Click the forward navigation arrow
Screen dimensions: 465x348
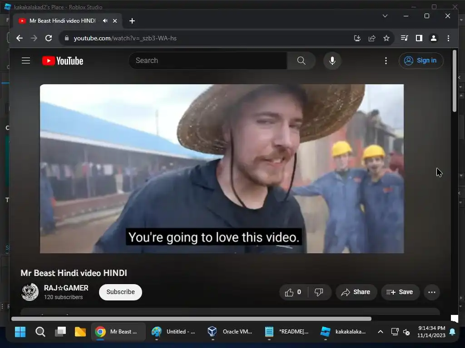click(x=34, y=38)
